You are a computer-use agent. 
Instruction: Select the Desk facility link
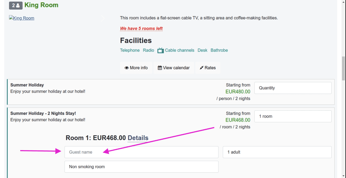[x=202, y=50]
